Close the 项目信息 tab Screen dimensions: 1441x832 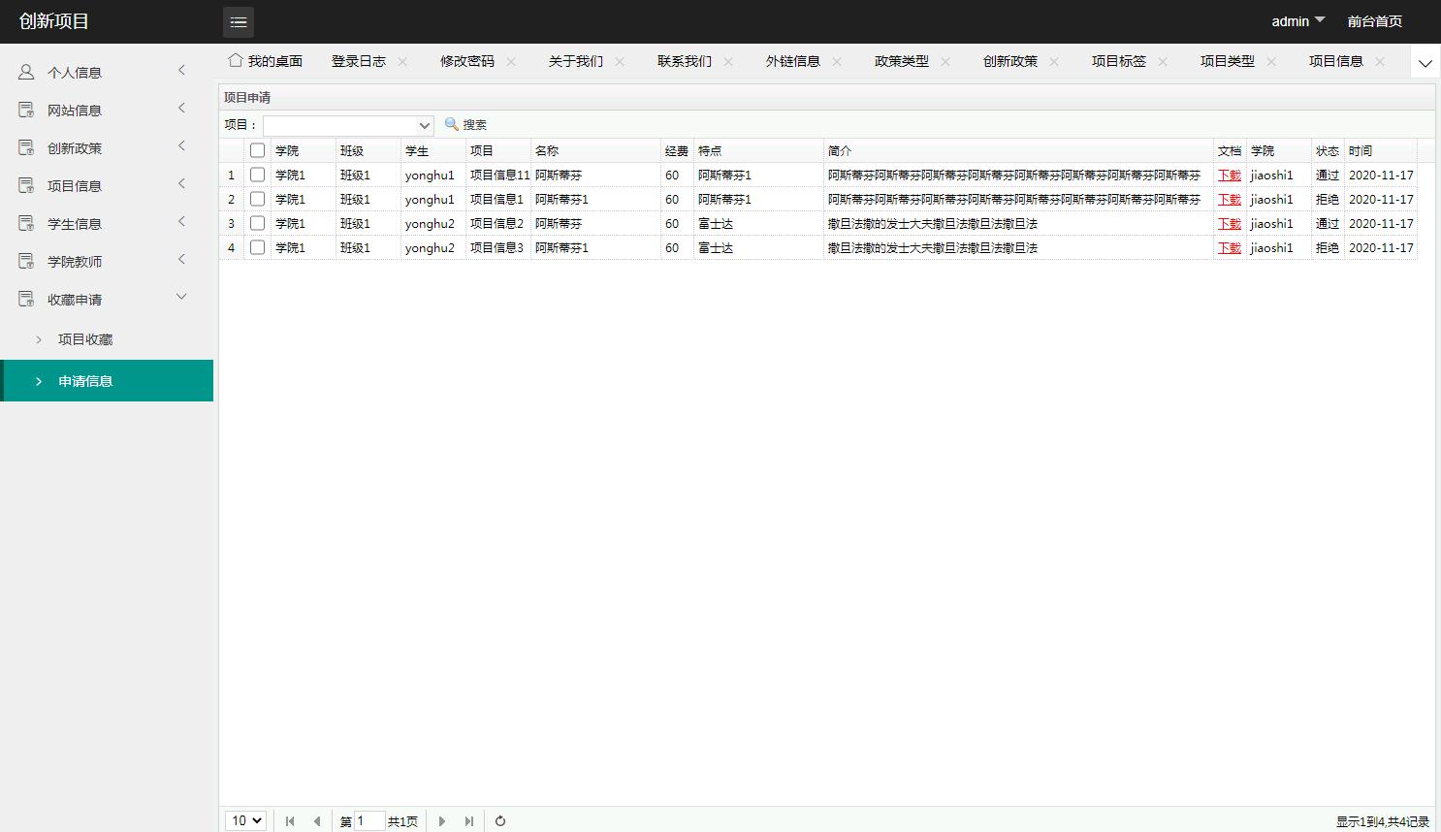[1380, 61]
